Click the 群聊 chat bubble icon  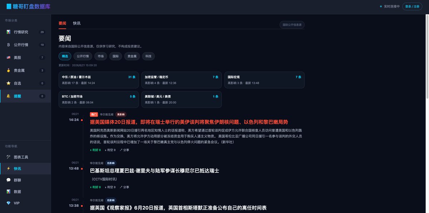(x=8, y=180)
